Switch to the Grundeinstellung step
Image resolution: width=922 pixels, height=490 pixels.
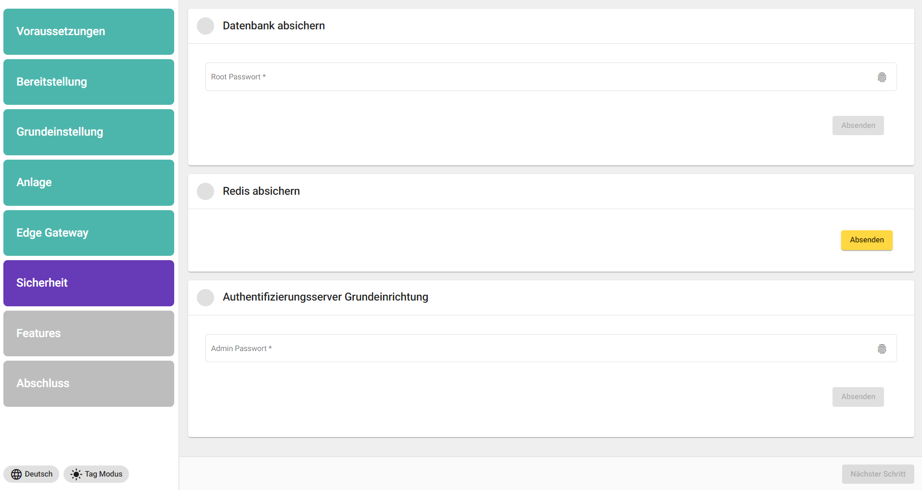click(89, 132)
